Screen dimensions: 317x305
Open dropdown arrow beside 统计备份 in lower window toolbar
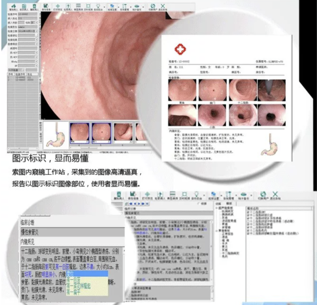(251, 195)
